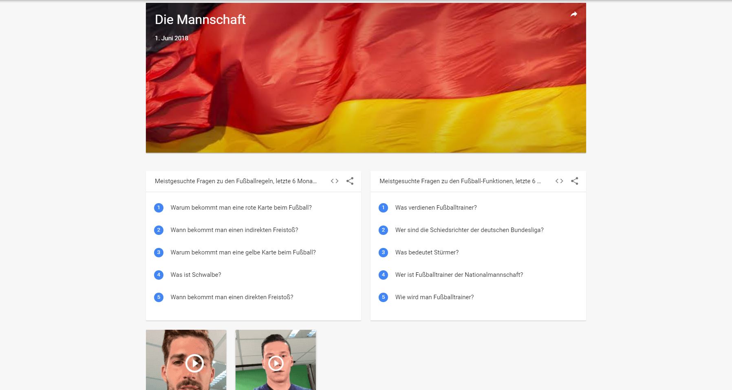This screenshot has width=732, height=390.
Task: Click the number 1 badge beside the rote Karte question
Action: click(x=159, y=208)
